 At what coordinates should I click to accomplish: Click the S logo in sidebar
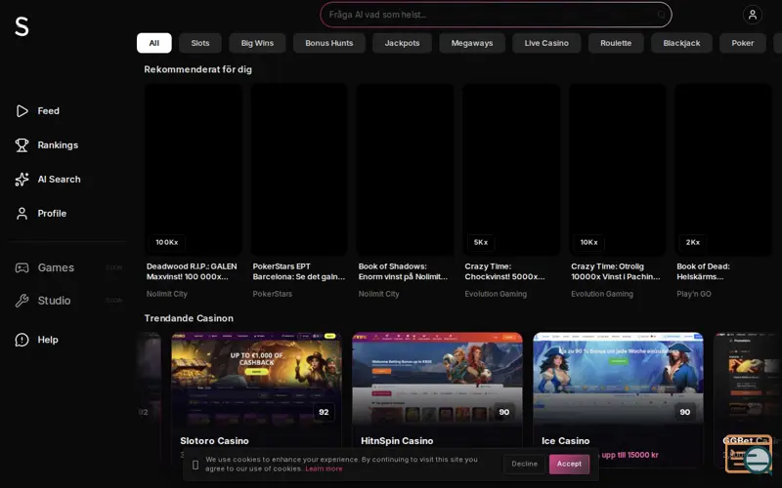[22, 26]
